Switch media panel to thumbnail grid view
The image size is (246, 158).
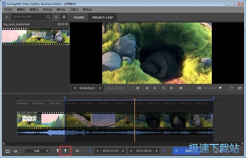pyautogui.click(x=64, y=17)
